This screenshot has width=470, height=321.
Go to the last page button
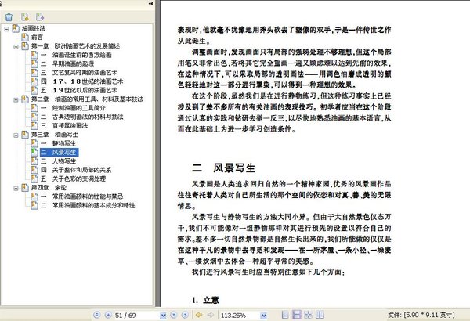185,315
